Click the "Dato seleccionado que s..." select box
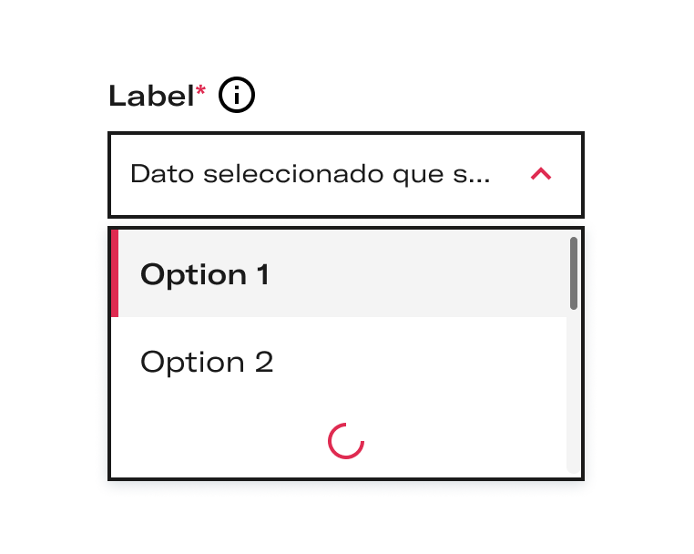 click(x=346, y=175)
